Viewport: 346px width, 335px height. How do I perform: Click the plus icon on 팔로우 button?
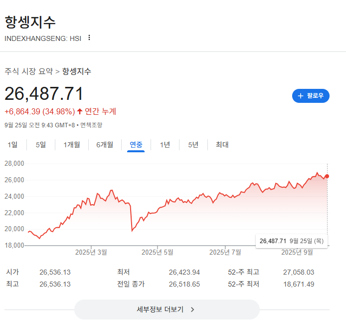tap(301, 96)
